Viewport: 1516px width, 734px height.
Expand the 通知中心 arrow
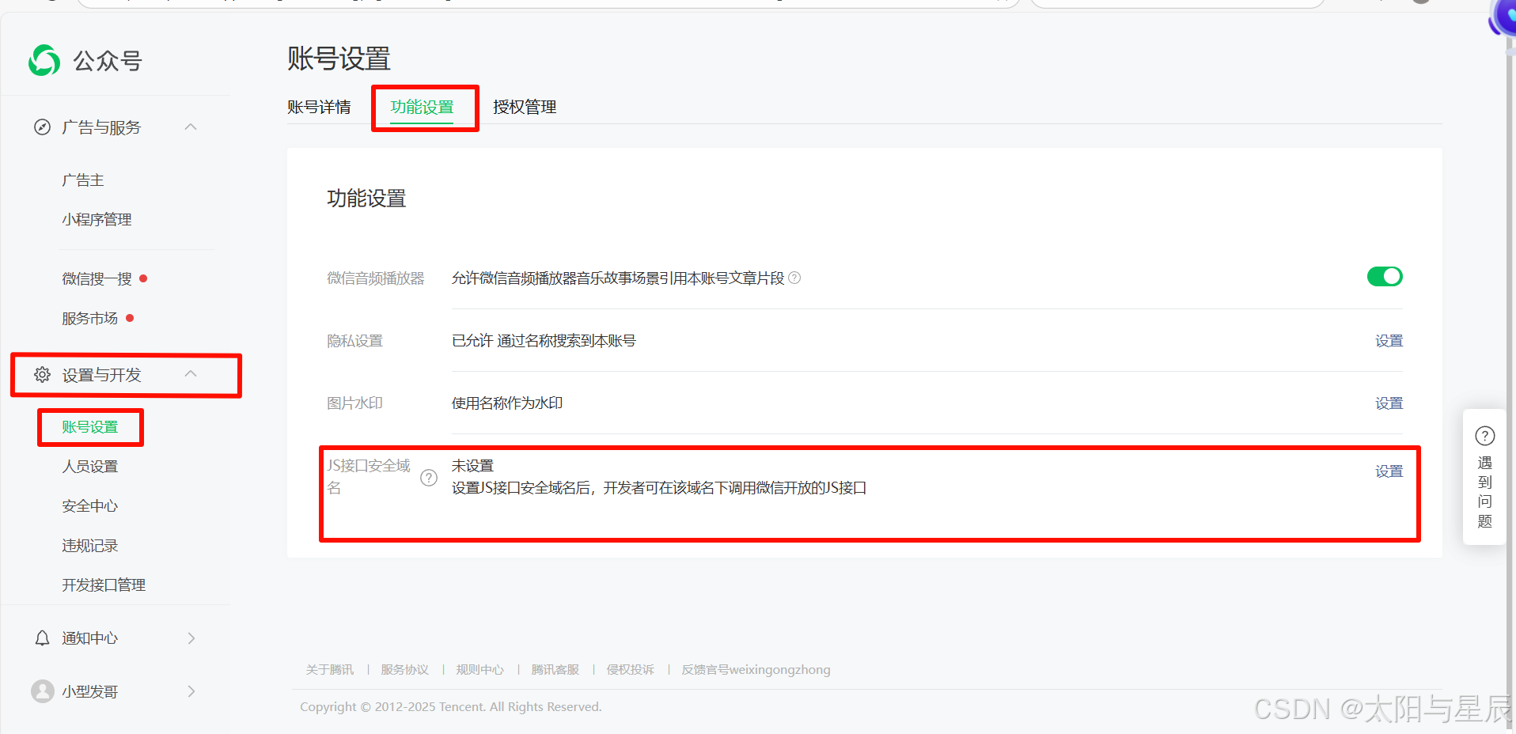(x=191, y=638)
